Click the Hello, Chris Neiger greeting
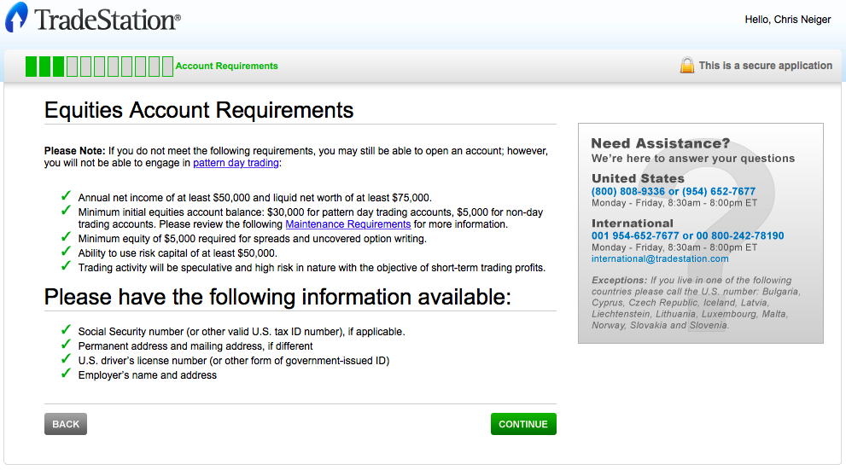846x470 pixels. pyautogui.click(x=787, y=20)
